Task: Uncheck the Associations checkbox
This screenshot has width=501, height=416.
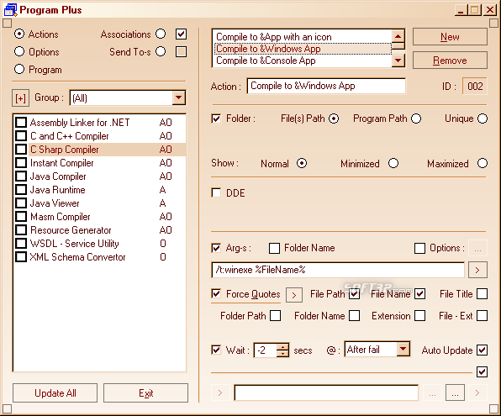Action: [x=182, y=34]
